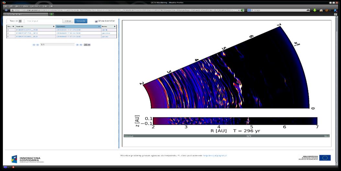This screenshot has width=341, height=171.
Task: Sort by the Note column header
Action: (109, 27)
